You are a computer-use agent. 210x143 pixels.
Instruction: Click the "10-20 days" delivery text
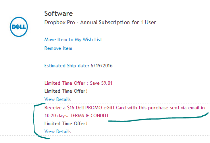(56, 116)
